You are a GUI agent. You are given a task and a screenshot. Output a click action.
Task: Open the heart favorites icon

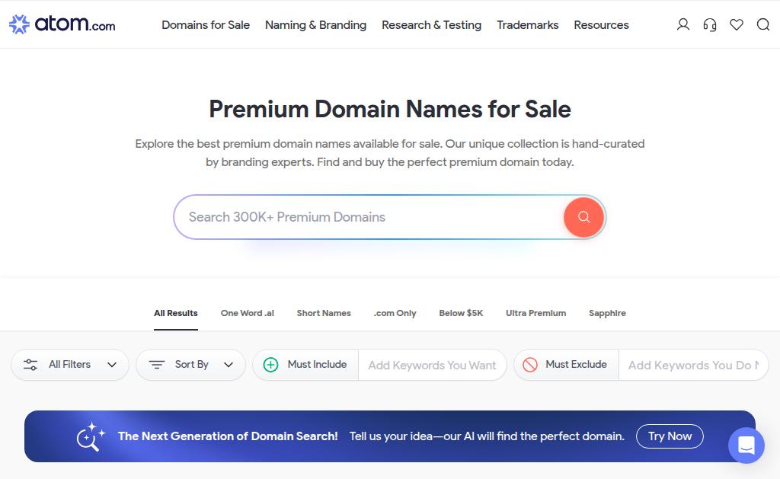(x=737, y=24)
